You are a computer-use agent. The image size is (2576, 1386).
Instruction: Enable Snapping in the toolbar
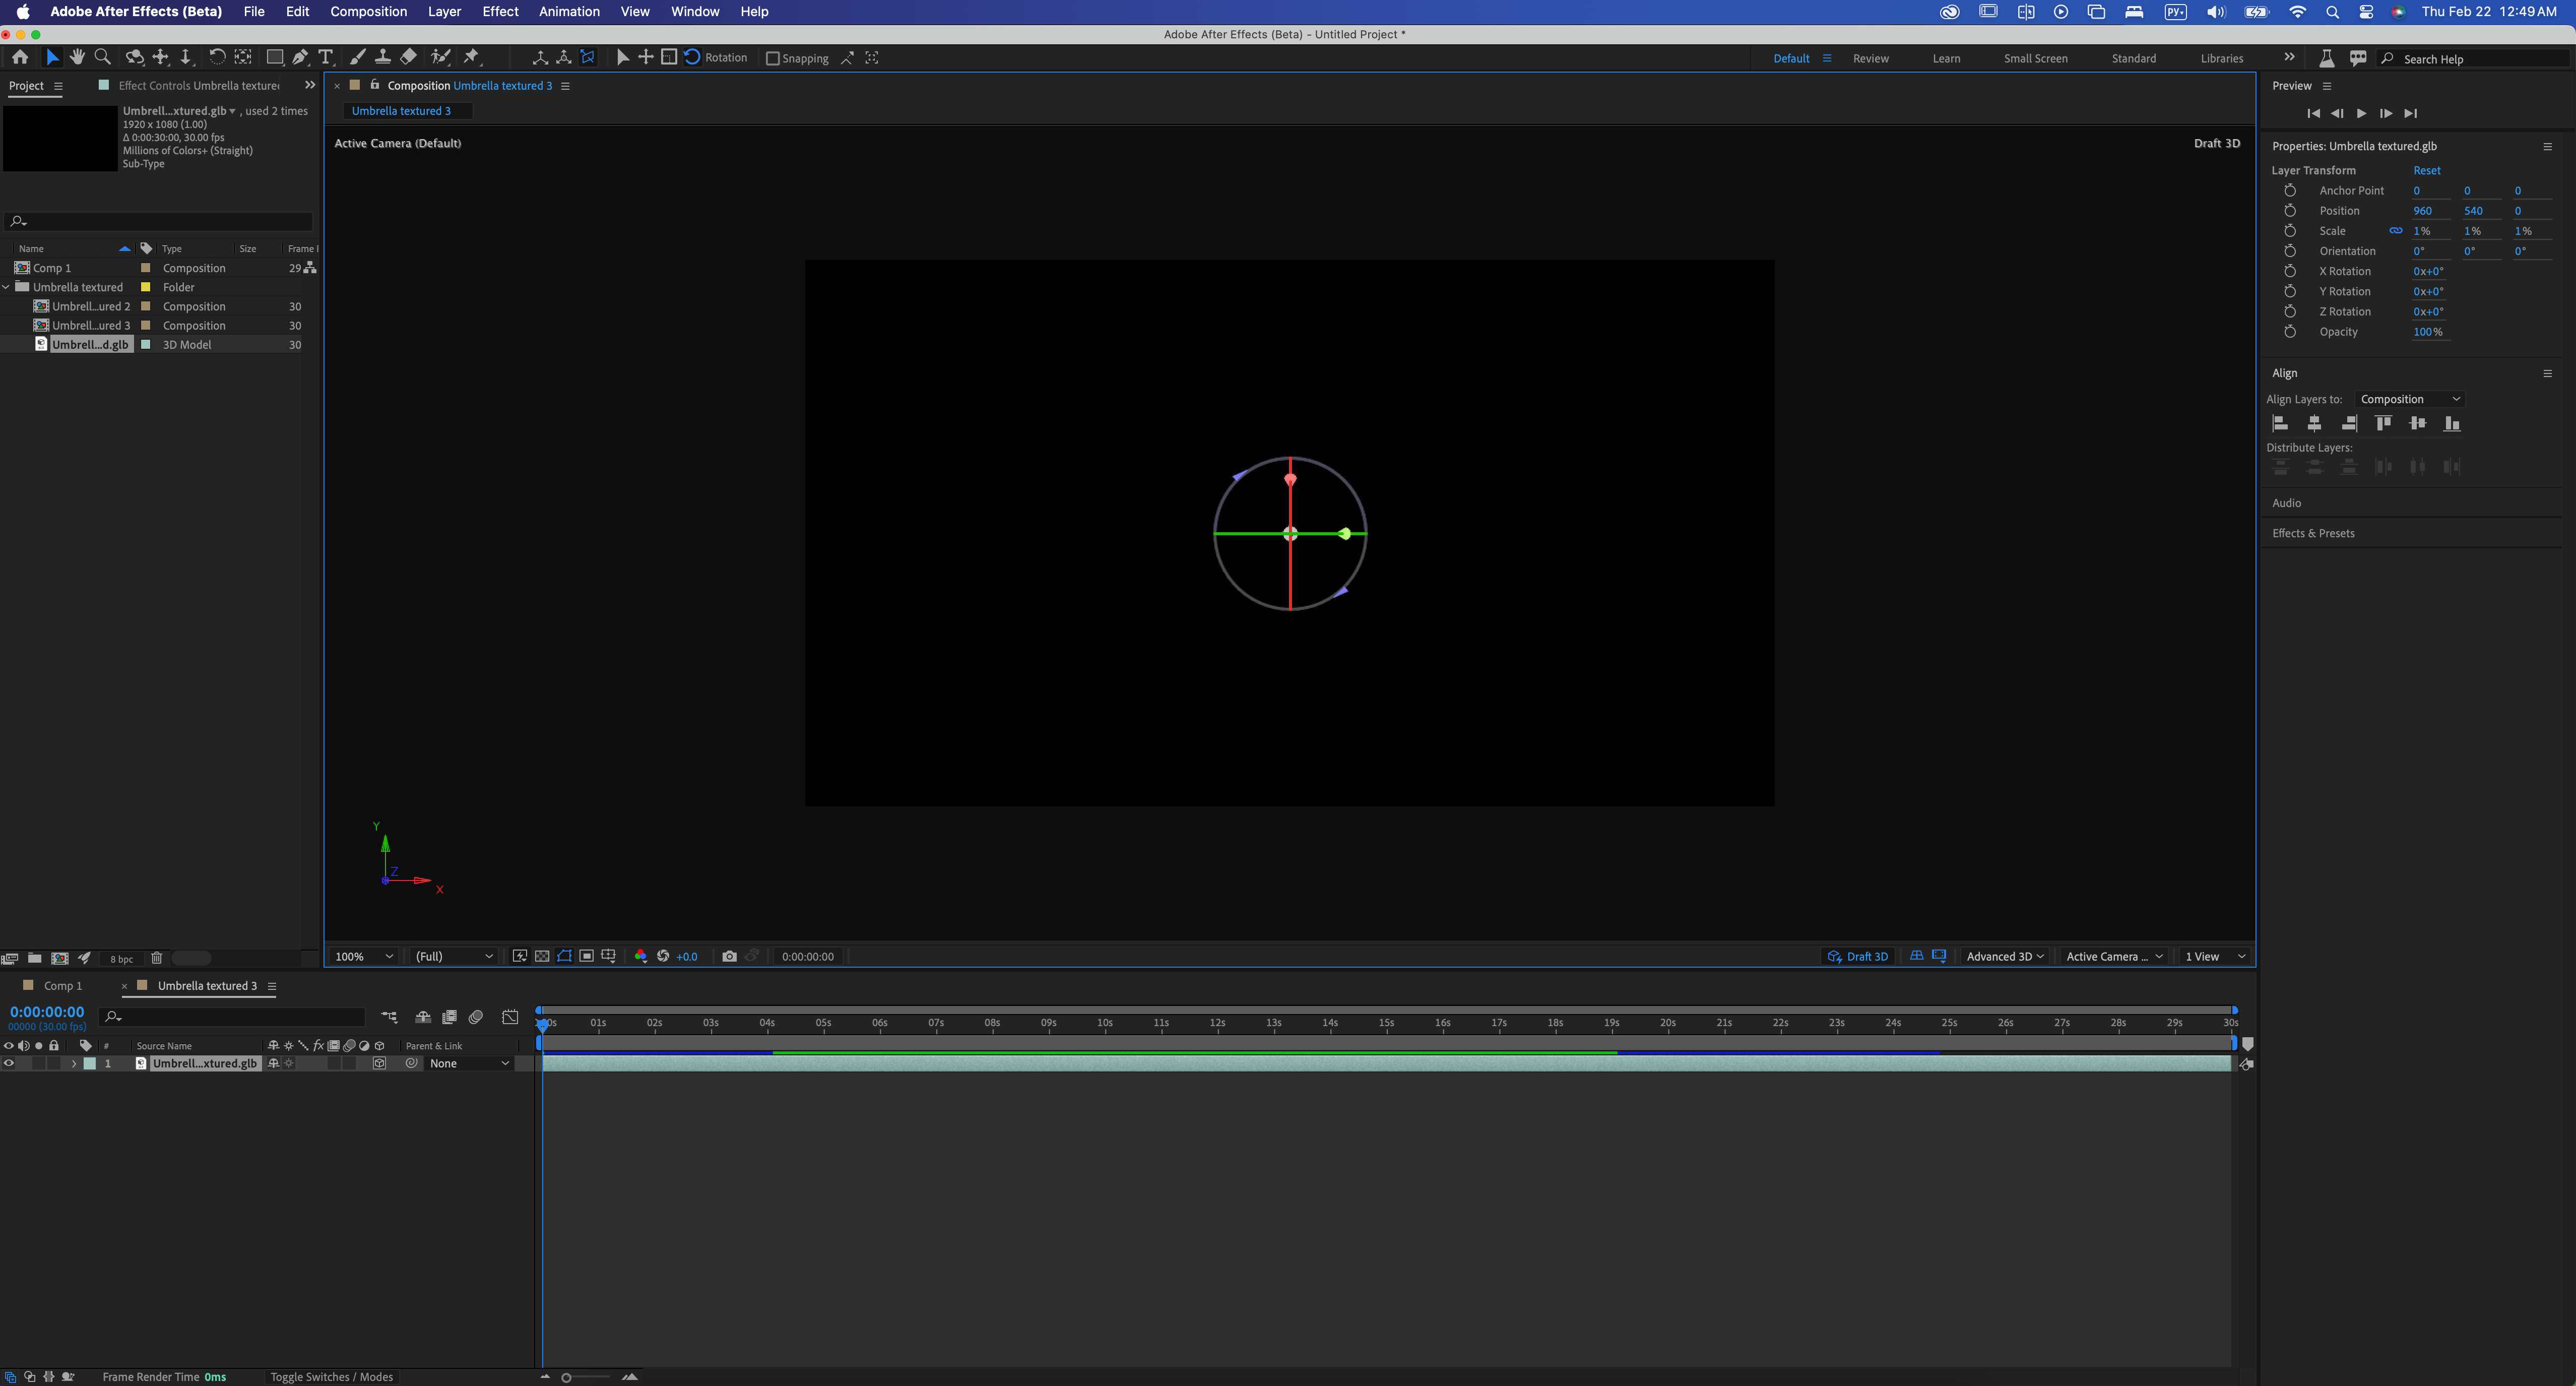[772, 58]
